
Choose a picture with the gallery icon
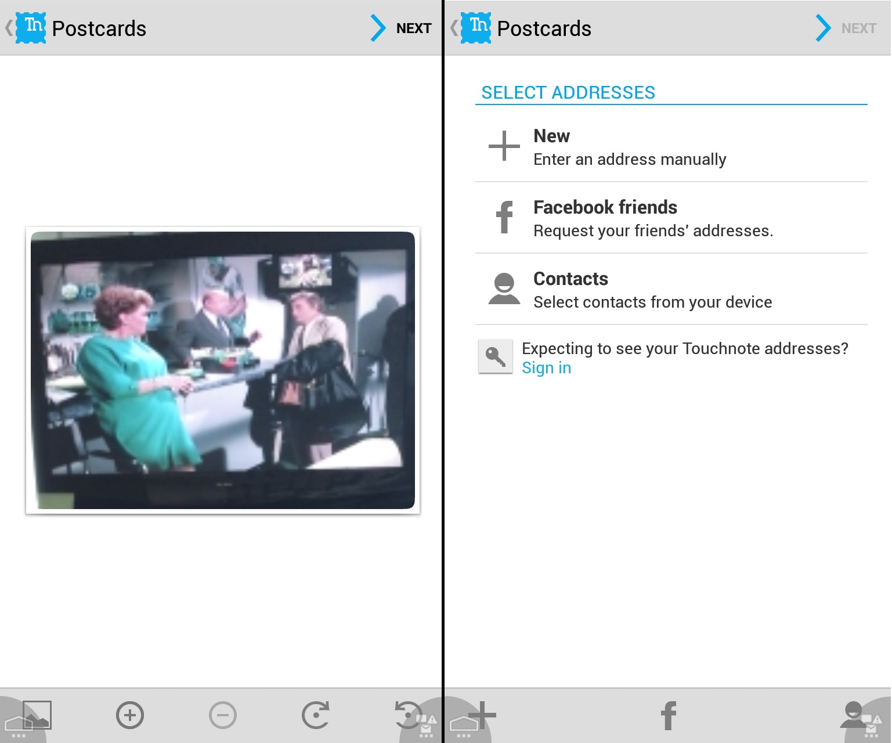pyautogui.click(x=37, y=715)
